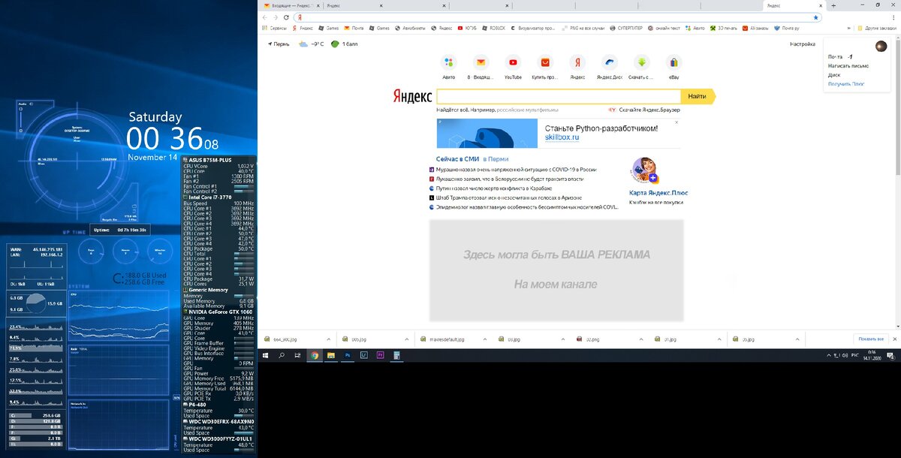Open Сервисы apps bookmark
This screenshot has width=901, height=458.
pyautogui.click(x=273, y=28)
